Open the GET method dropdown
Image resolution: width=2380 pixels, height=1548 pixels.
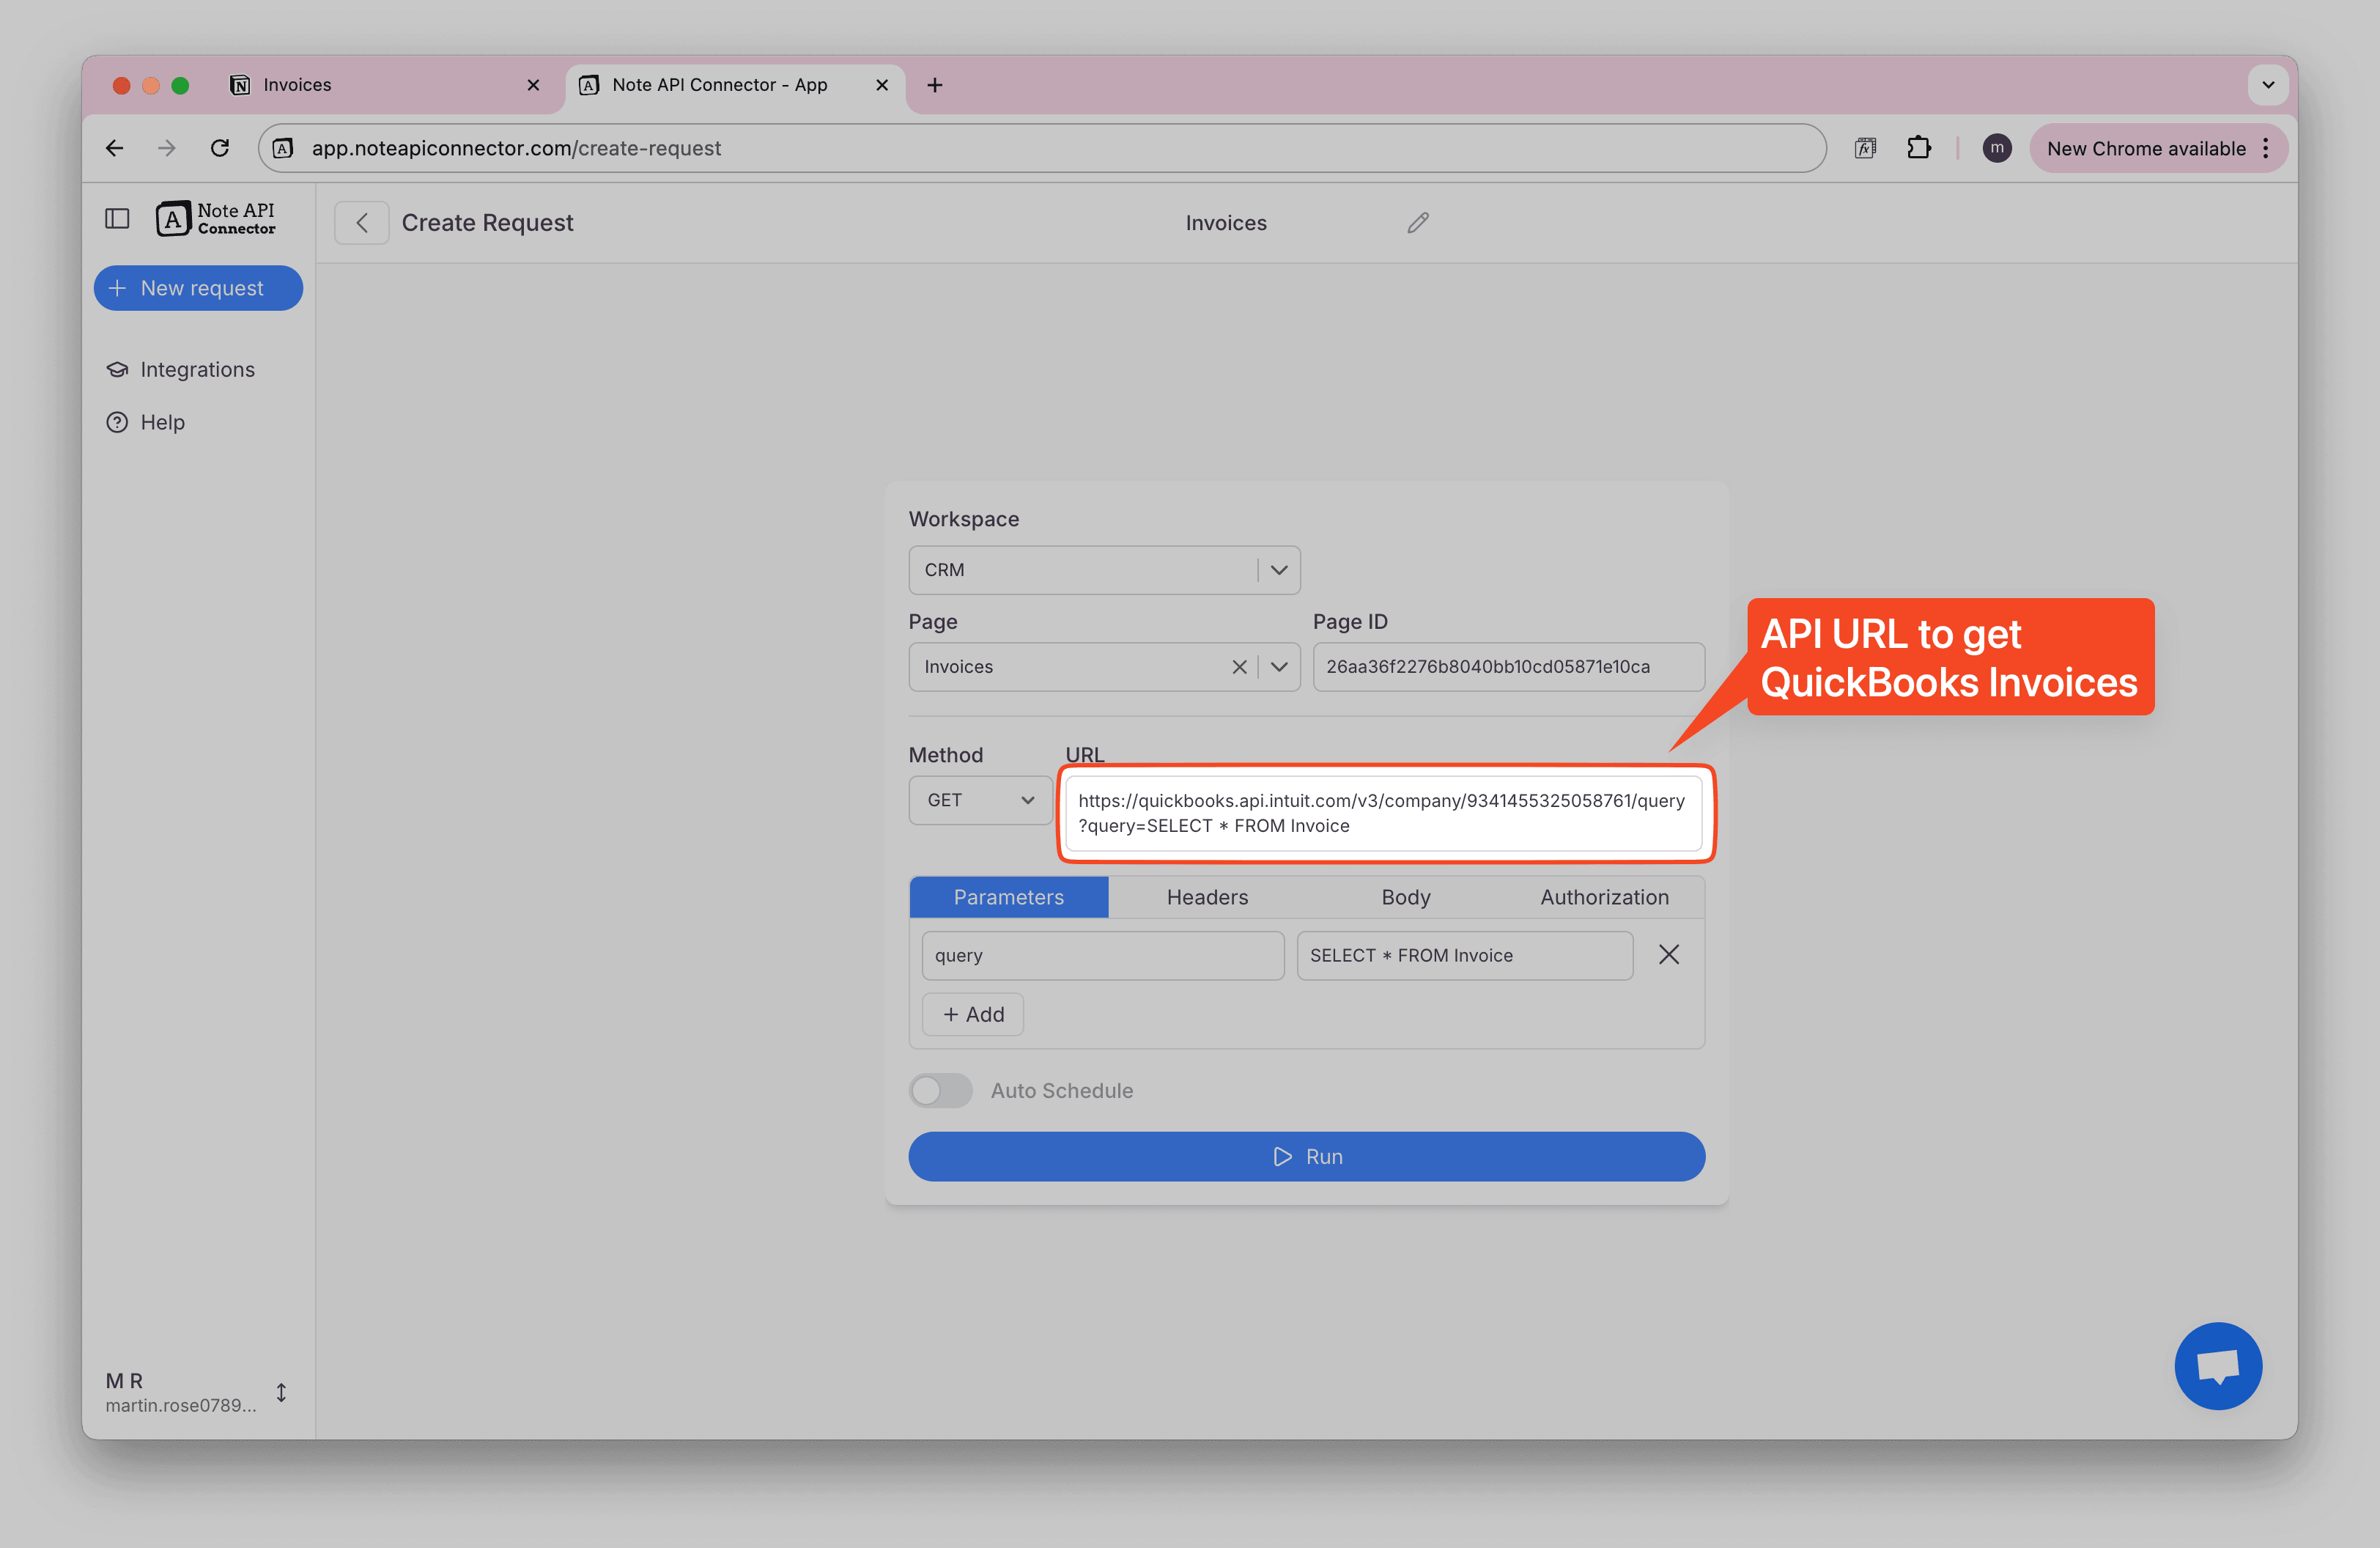(980, 800)
